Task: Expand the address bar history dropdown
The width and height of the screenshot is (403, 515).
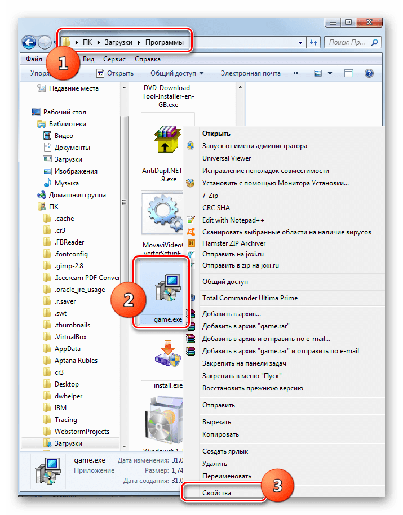Action: click(300, 43)
